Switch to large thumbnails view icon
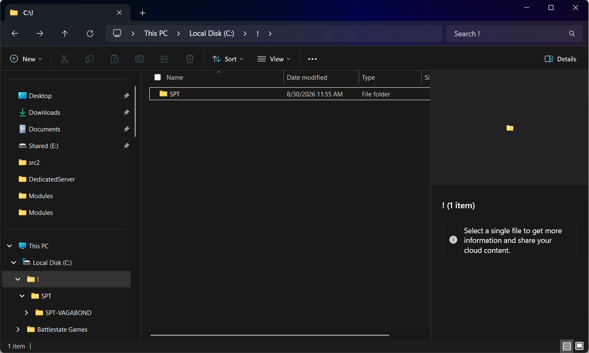The image size is (589, 353). coord(579,346)
